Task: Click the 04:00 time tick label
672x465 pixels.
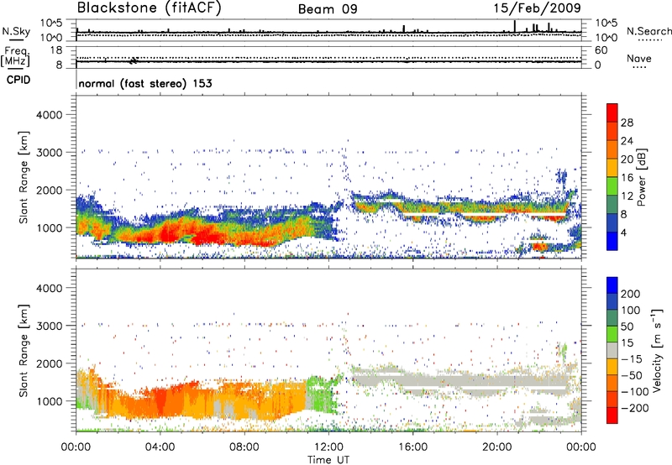Action: 160,447
